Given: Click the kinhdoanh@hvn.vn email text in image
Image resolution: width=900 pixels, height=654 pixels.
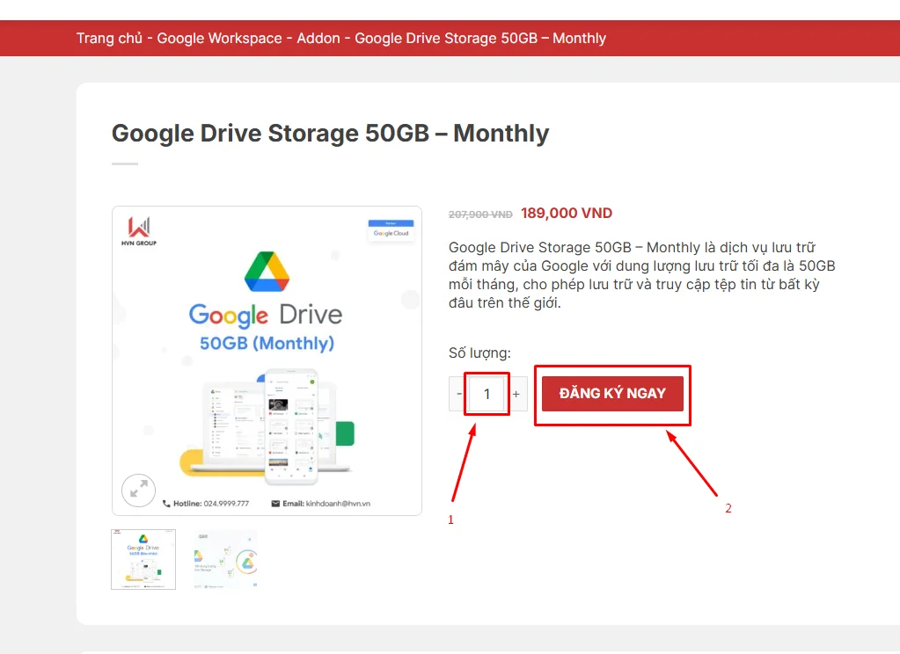Looking at the screenshot, I should 339,504.
